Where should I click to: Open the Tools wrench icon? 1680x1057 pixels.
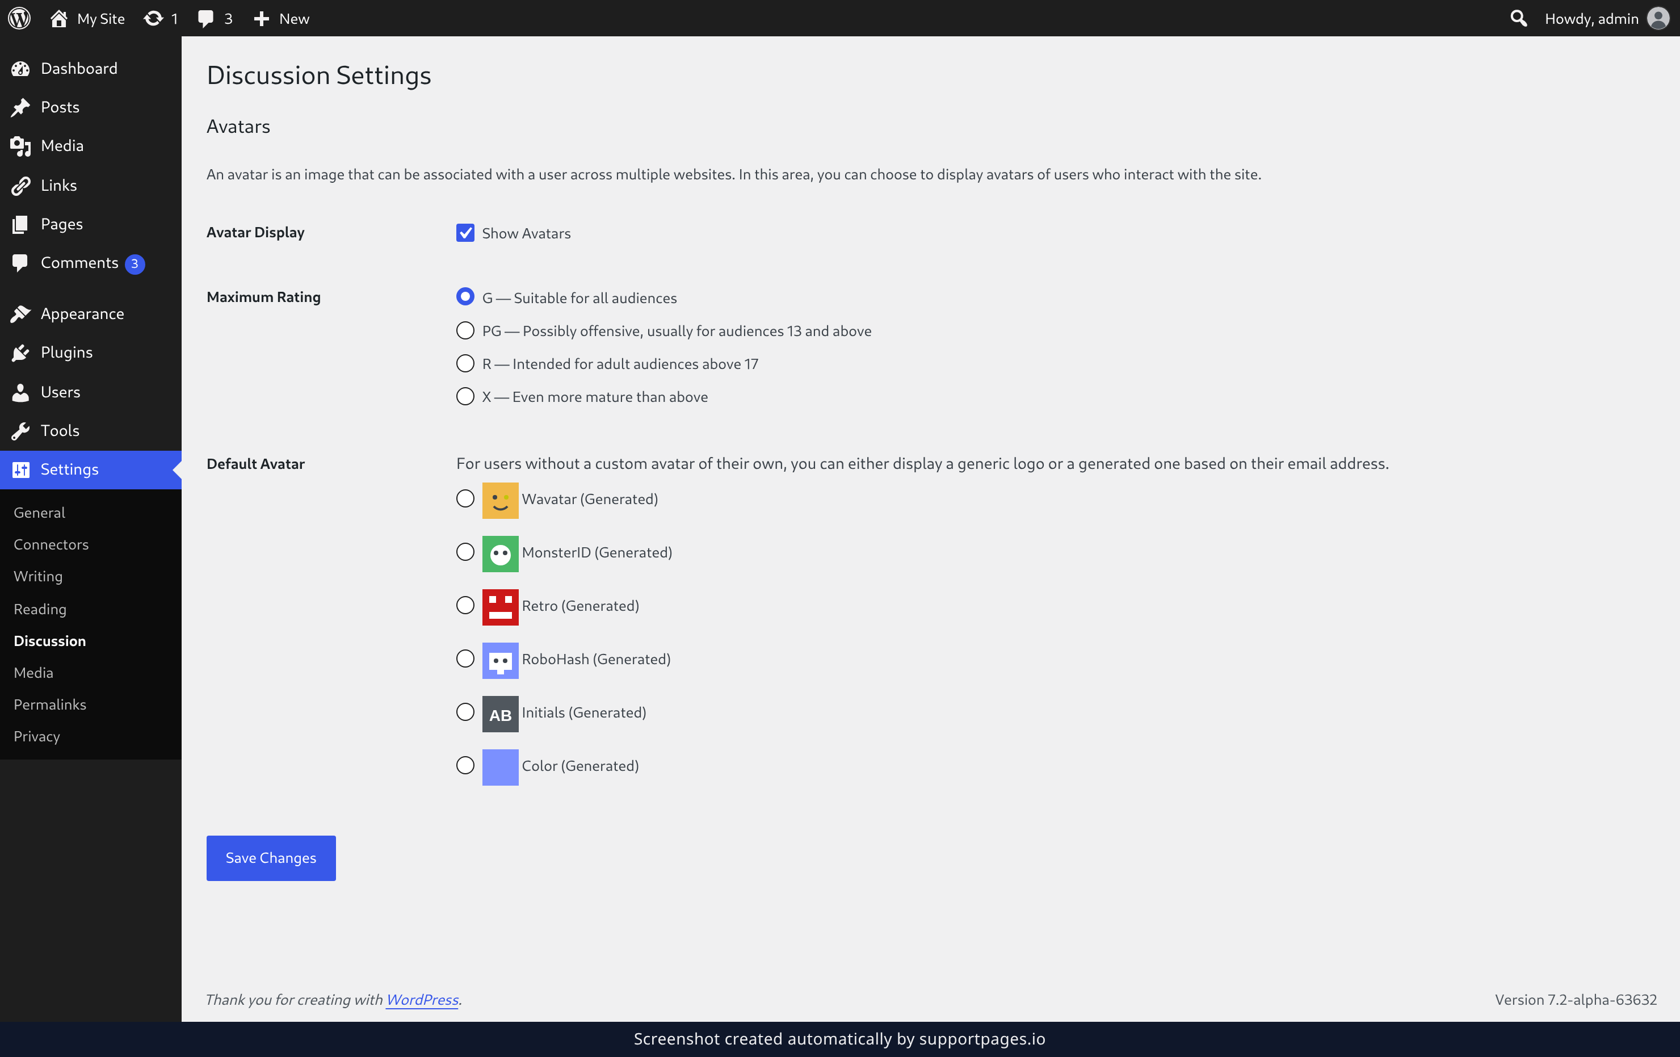tap(20, 430)
